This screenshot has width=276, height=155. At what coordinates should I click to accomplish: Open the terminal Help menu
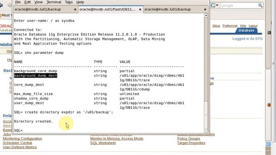[80, 2]
